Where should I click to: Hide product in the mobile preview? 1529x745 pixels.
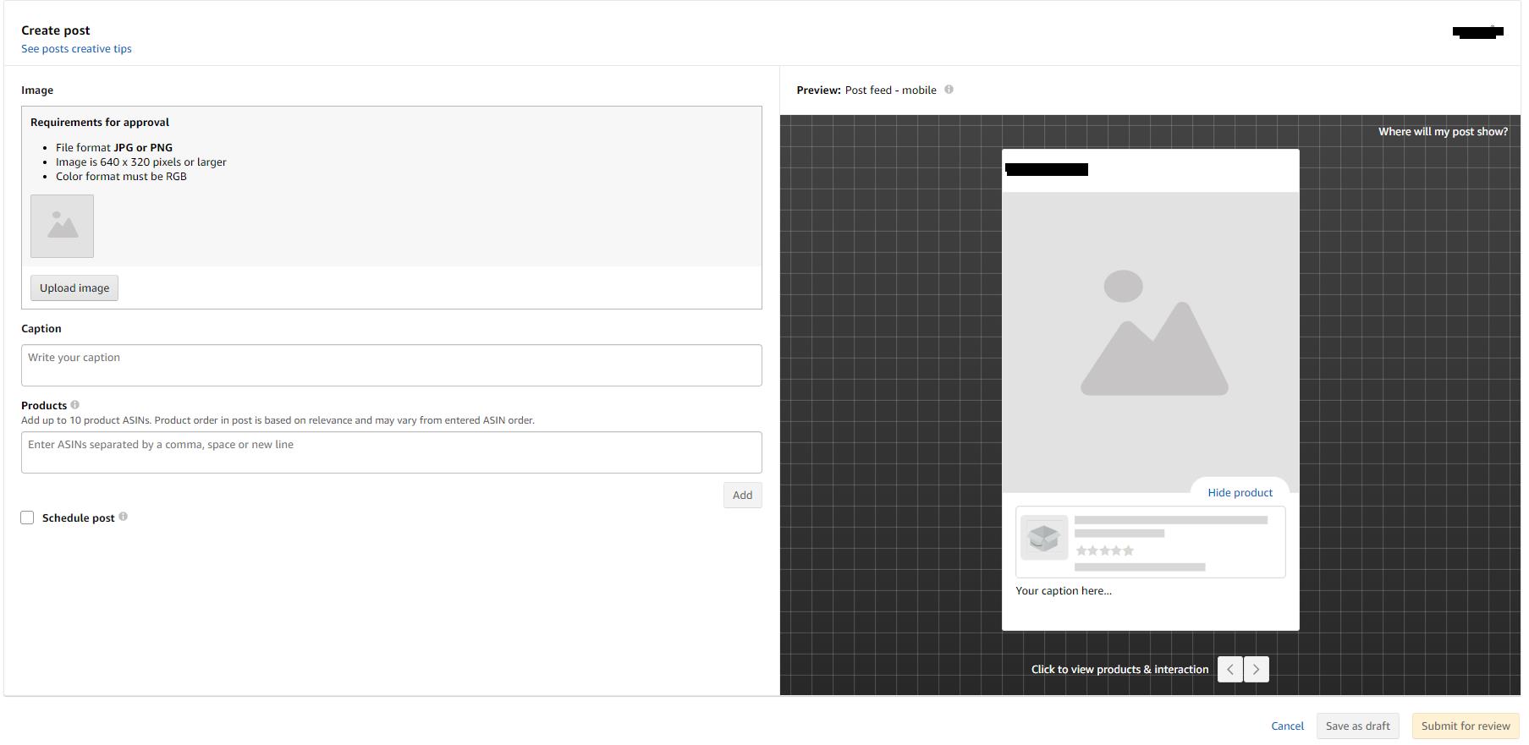tap(1240, 492)
